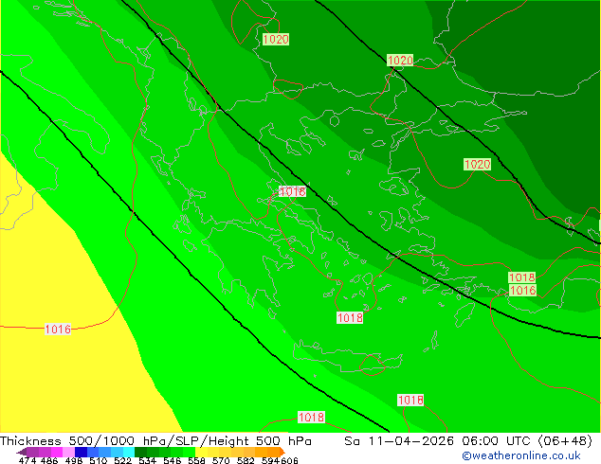Click the 594 legend value
The width and height of the screenshot is (601, 464).
click(x=270, y=460)
